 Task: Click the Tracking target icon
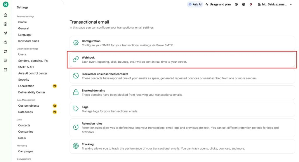coord(76,146)
